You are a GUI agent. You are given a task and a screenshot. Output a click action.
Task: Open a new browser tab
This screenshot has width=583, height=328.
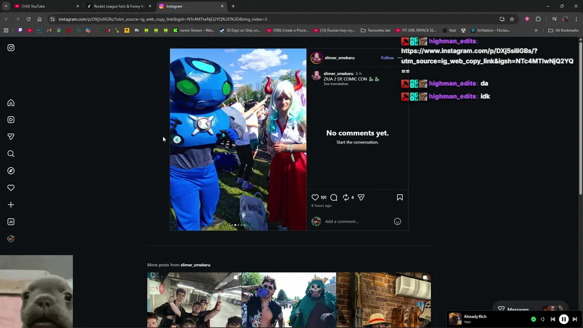click(x=233, y=6)
